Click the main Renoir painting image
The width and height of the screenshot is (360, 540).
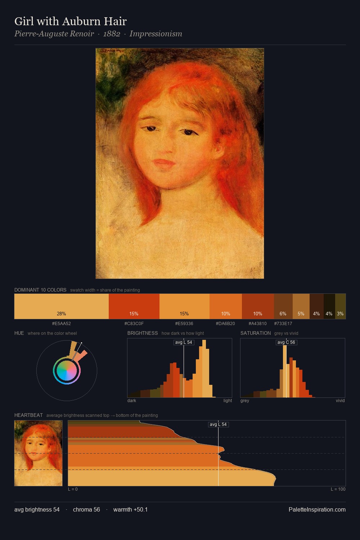(180, 163)
